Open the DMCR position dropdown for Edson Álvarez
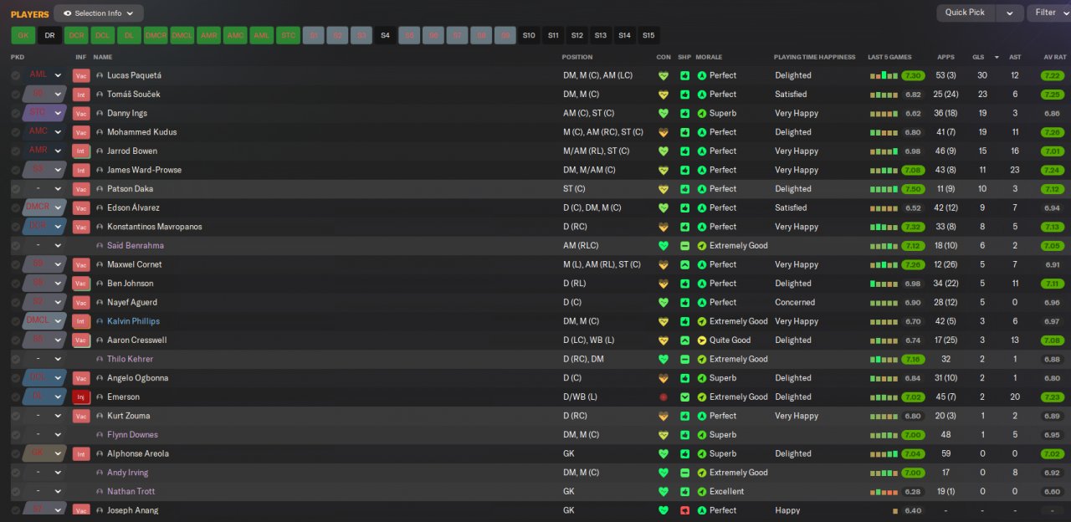This screenshot has width=1071, height=522. (44, 207)
